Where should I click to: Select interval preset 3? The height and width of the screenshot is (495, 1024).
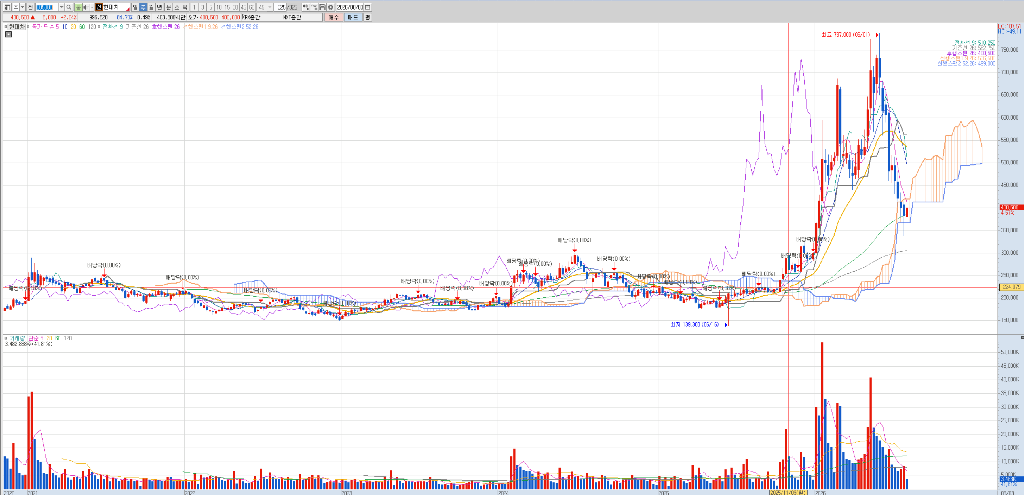[x=202, y=7]
